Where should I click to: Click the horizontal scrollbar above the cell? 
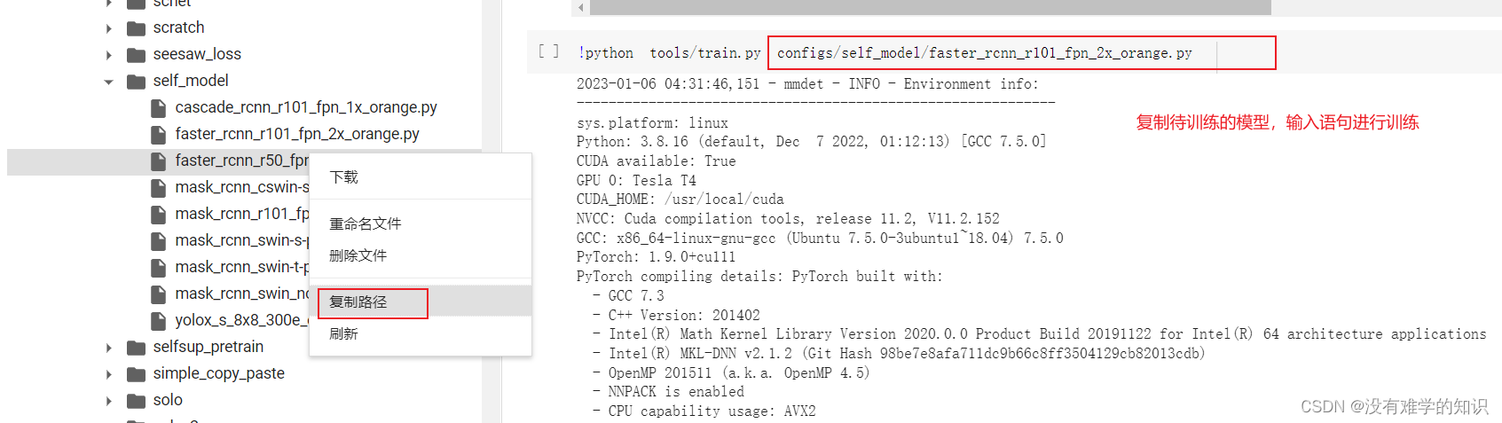pos(930,7)
